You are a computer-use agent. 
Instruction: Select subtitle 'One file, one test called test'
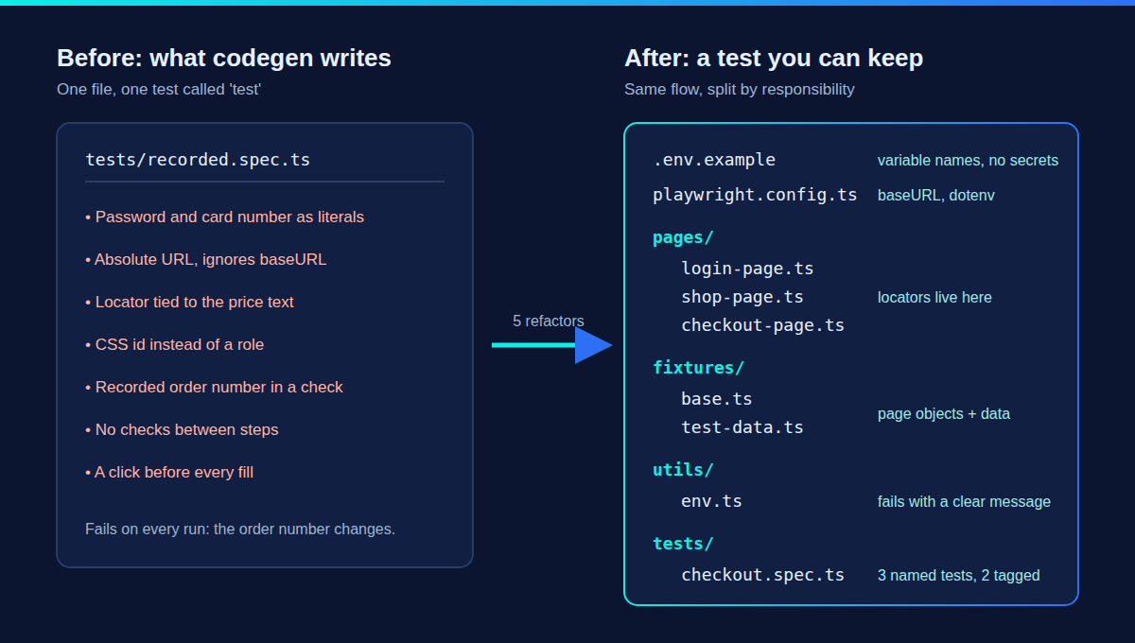(159, 89)
